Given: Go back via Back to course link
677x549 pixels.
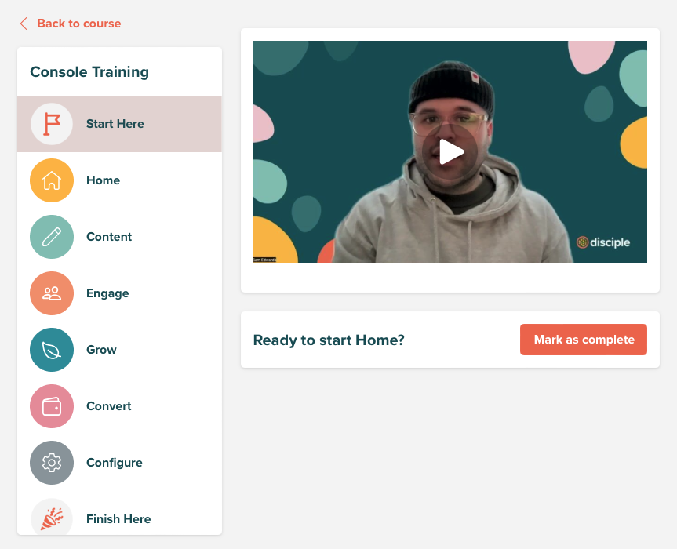Looking at the screenshot, I should [79, 24].
